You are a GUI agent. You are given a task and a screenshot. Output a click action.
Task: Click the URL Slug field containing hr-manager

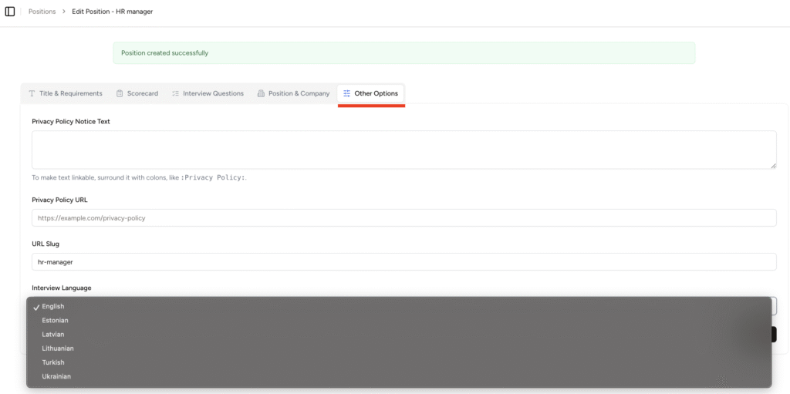pyautogui.click(x=403, y=262)
